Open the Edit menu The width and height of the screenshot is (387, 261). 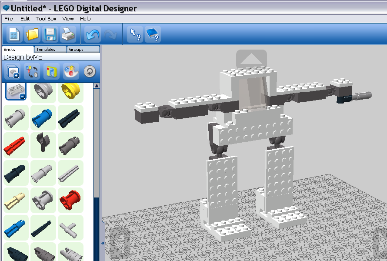tap(25, 19)
